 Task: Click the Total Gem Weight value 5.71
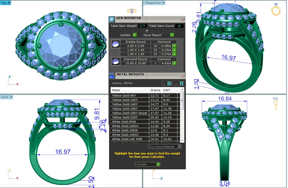click(142, 26)
